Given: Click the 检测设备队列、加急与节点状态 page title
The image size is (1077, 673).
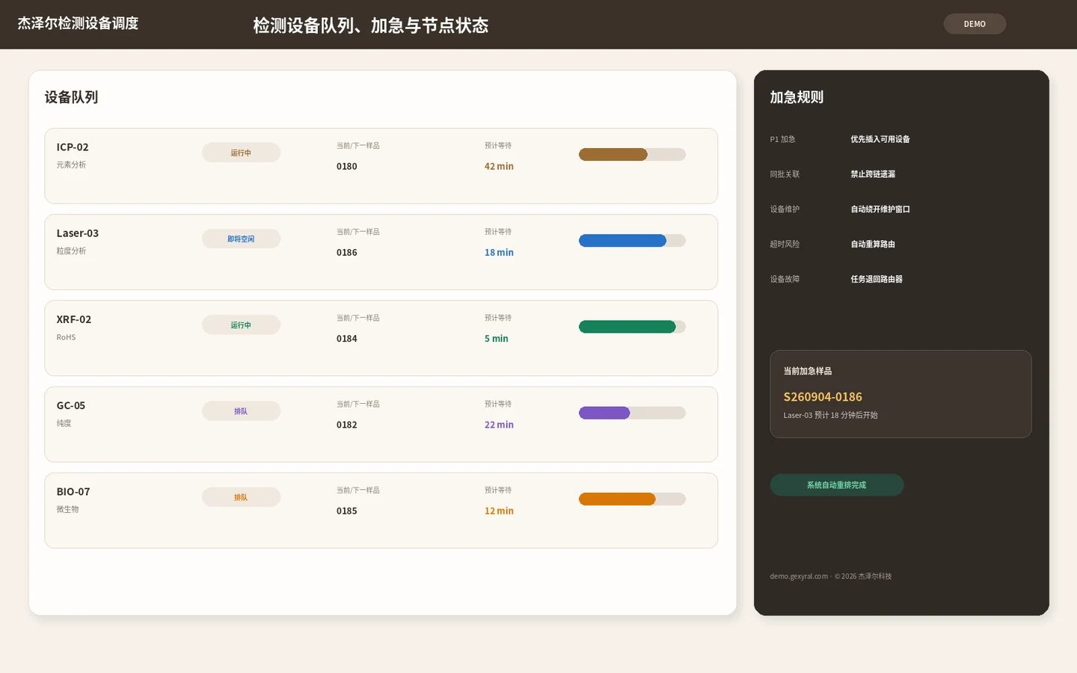Looking at the screenshot, I should (371, 25).
